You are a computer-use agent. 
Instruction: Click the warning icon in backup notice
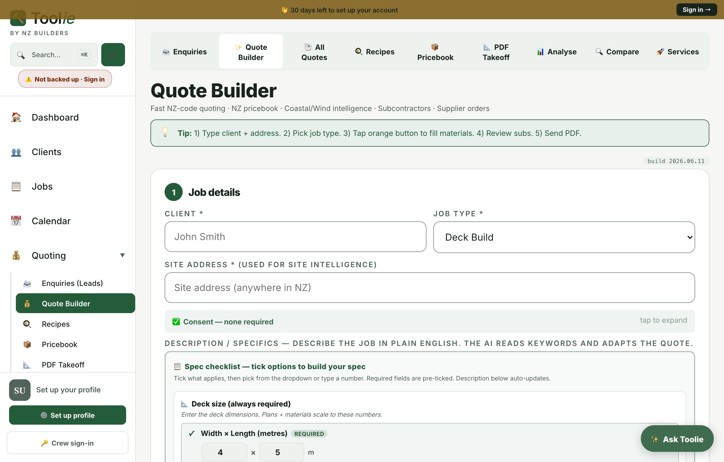(x=29, y=79)
